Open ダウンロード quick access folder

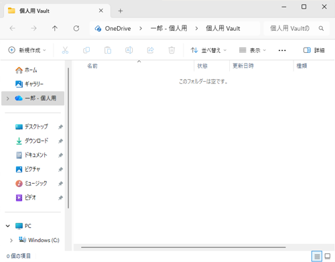point(33,141)
